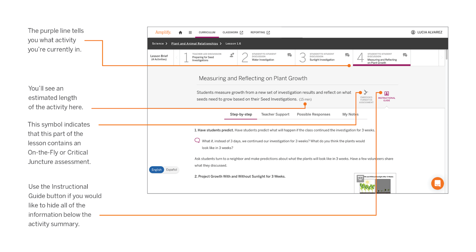Toggle the Instructional Guide icon
This screenshot has height=252, width=476.
pos(386,94)
